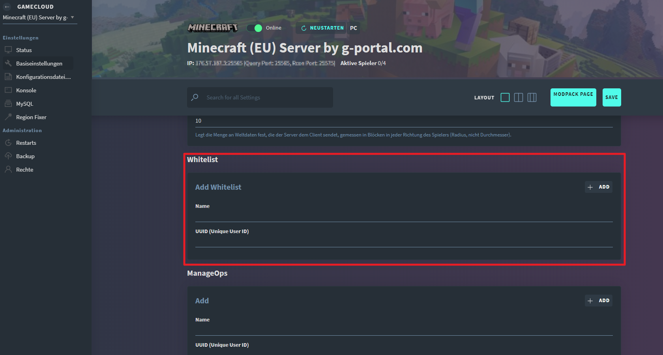Viewport: 663px width, 355px height.
Task: Select the MySQL database icon
Action: (x=8, y=103)
